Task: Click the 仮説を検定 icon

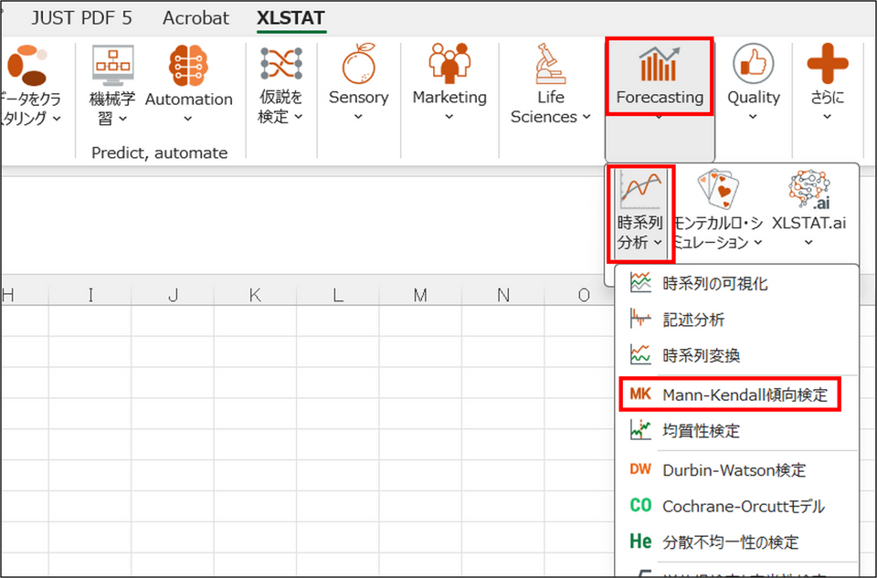Action: [x=280, y=63]
